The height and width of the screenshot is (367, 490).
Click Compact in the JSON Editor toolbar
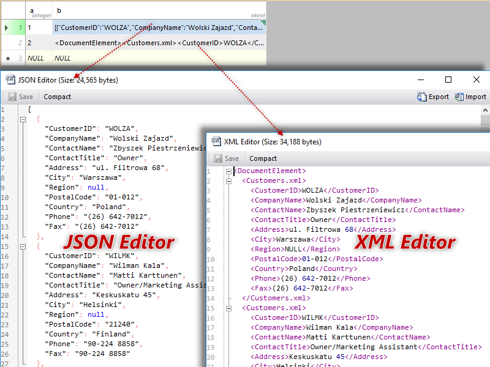click(x=57, y=97)
